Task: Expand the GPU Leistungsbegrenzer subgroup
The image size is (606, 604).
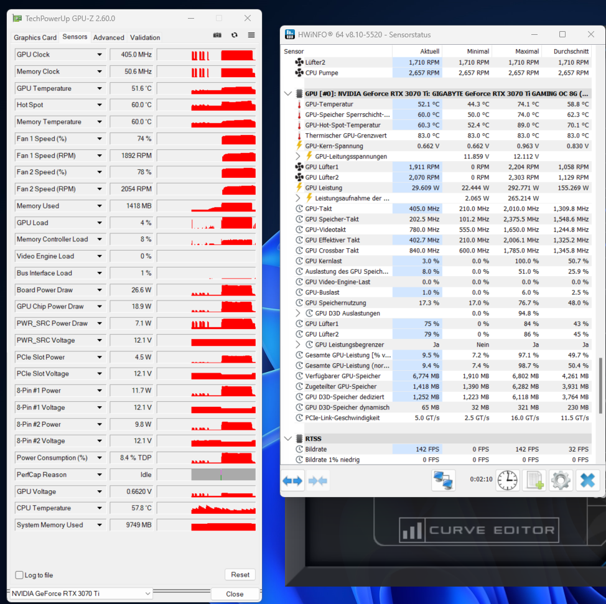Action: coord(298,345)
